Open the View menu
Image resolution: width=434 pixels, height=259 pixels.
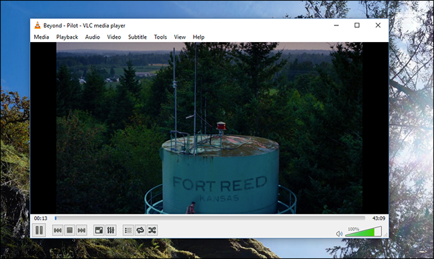[180, 37]
